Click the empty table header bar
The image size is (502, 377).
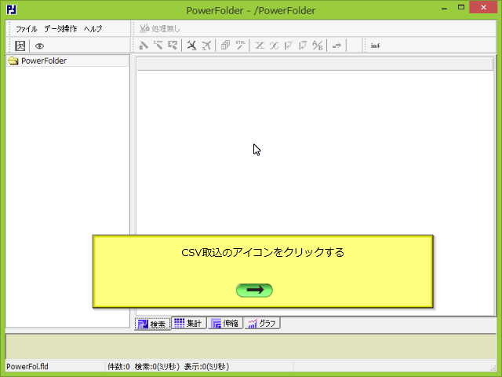coord(315,64)
